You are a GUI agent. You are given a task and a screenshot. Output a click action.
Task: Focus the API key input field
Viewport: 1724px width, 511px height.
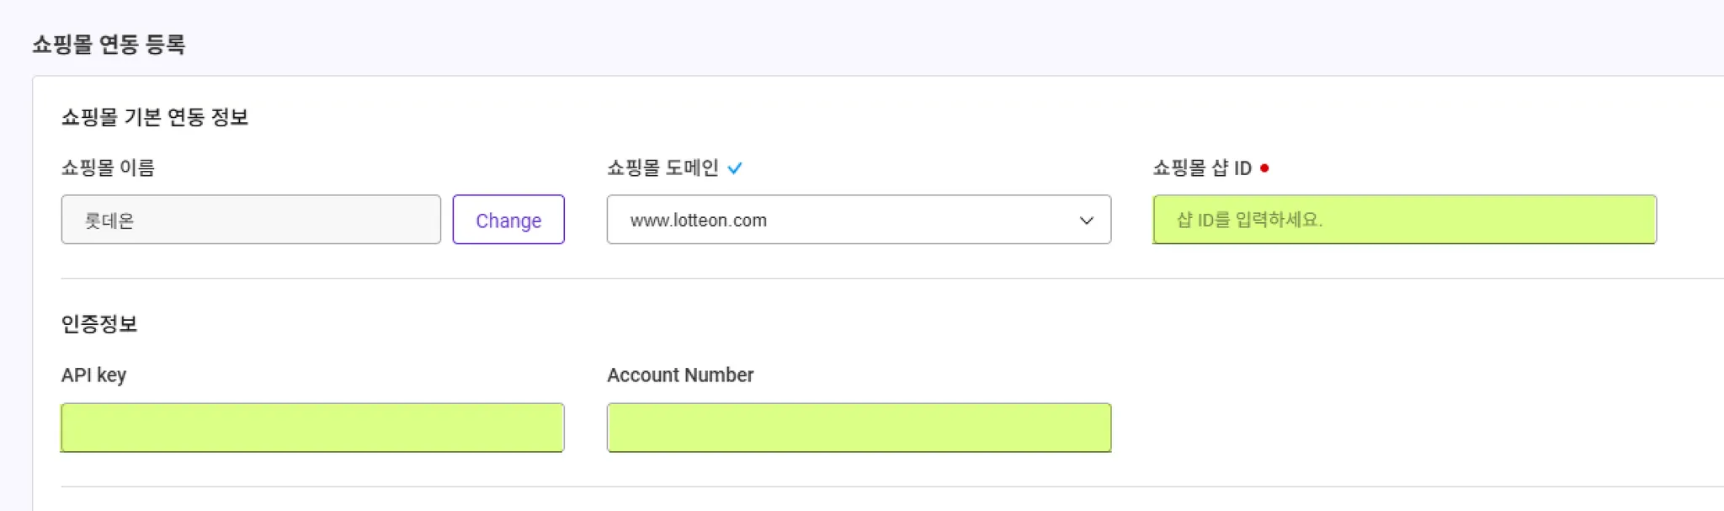(x=312, y=428)
